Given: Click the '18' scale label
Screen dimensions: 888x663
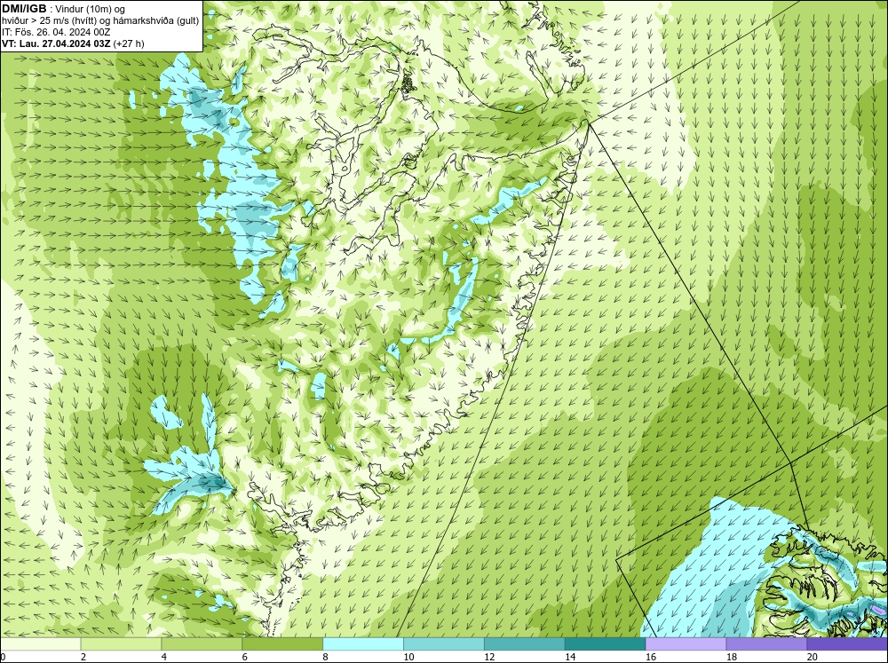Looking at the screenshot, I should [732, 657].
